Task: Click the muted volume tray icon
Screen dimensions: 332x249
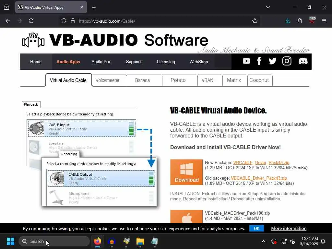Action: [x=292, y=241]
